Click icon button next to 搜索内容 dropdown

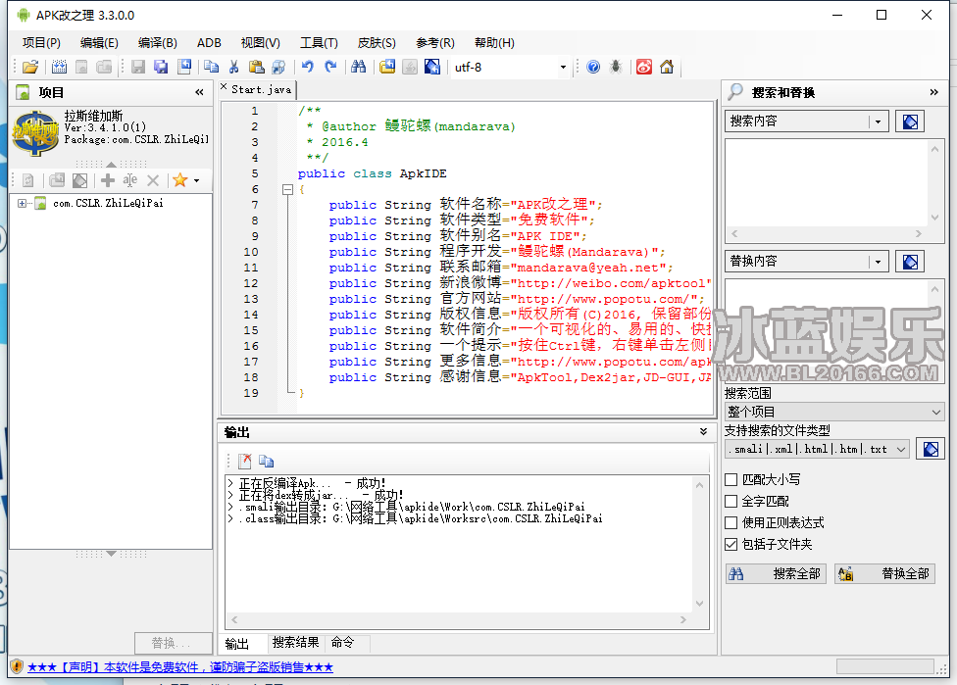[x=910, y=122]
